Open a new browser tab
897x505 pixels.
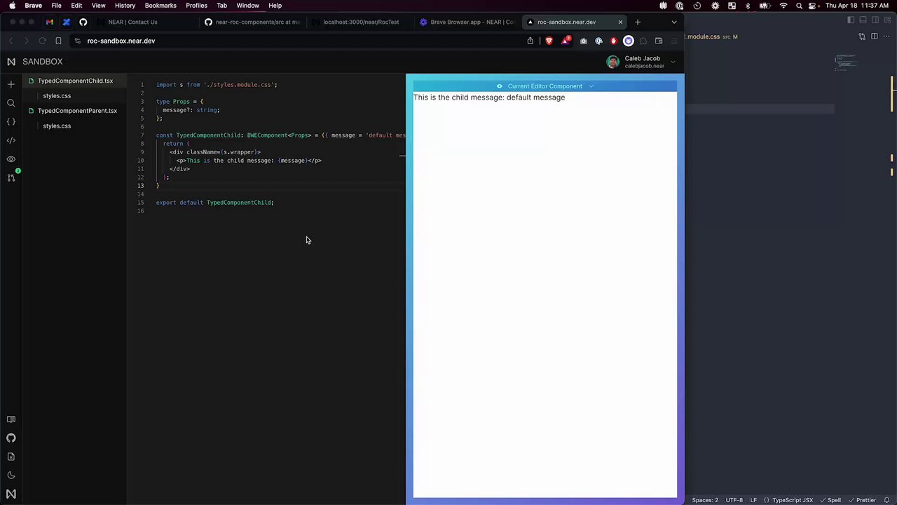(x=637, y=22)
